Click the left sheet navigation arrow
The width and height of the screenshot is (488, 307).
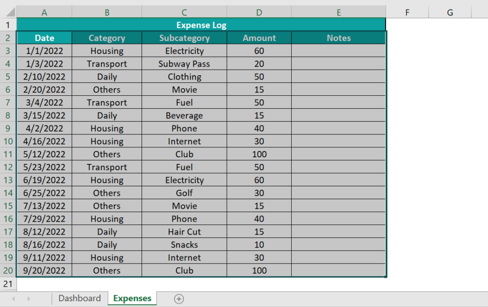click(13, 298)
